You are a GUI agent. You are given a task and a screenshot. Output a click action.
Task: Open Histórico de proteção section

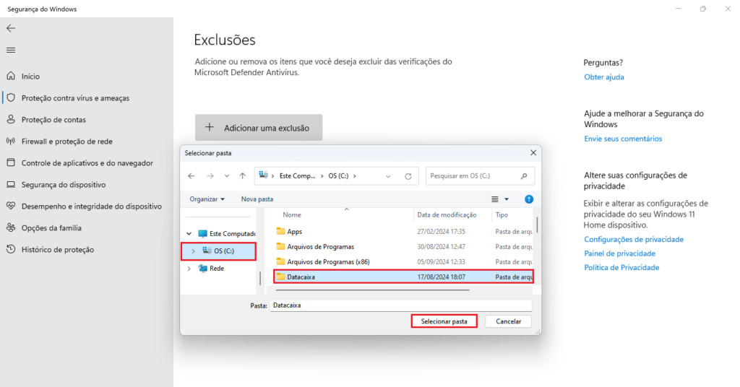(57, 250)
